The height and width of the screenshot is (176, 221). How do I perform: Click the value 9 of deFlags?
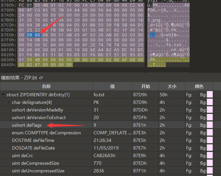click(x=95, y=125)
